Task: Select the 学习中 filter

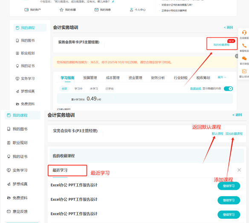Action: coord(78,89)
